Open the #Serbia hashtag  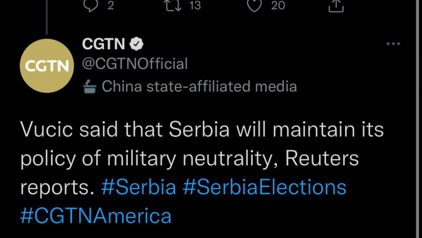pyautogui.click(x=138, y=187)
